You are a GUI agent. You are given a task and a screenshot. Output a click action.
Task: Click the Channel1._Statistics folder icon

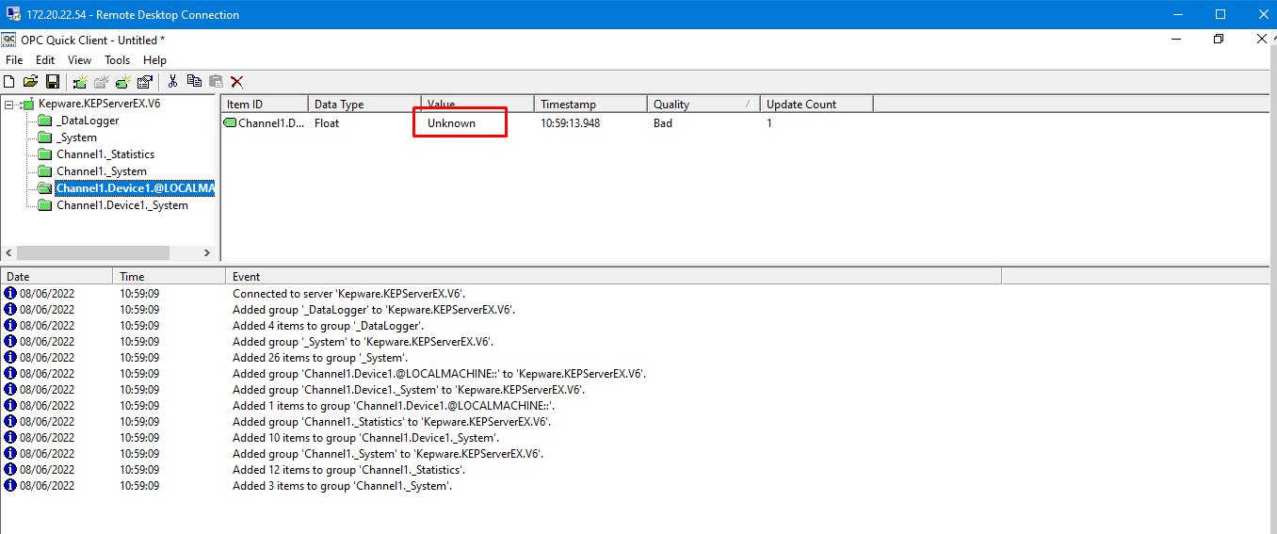tap(45, 154)
